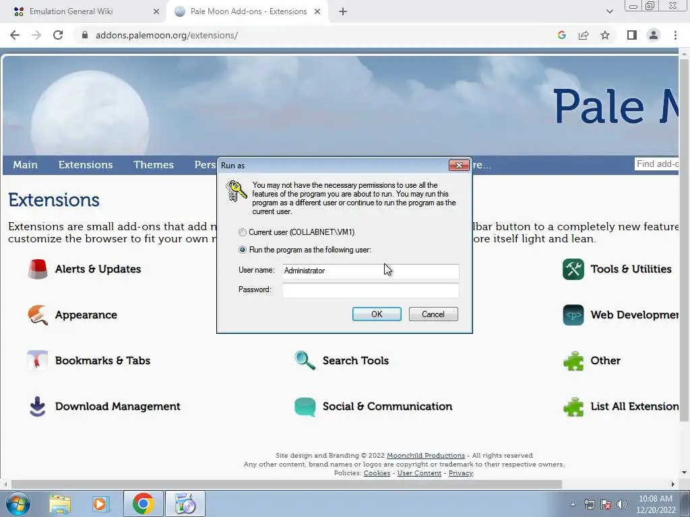Close the Pale Moon Add-ons tab

pyautogui.click(x=317, y=11)
